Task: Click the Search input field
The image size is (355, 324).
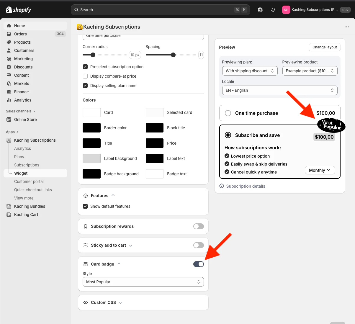Action: 161,10
